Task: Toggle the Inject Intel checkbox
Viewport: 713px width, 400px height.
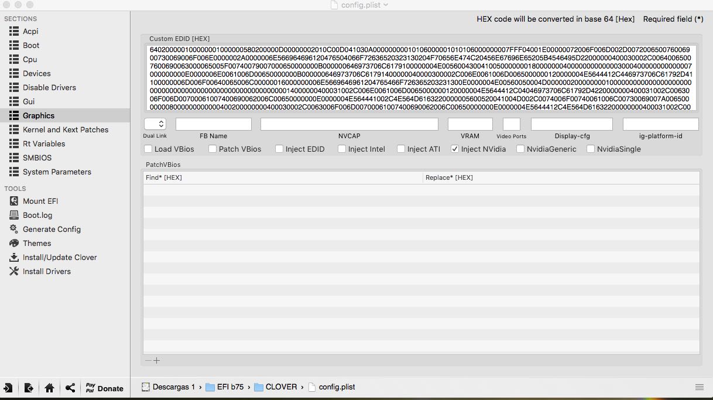Action: [342, 149]
